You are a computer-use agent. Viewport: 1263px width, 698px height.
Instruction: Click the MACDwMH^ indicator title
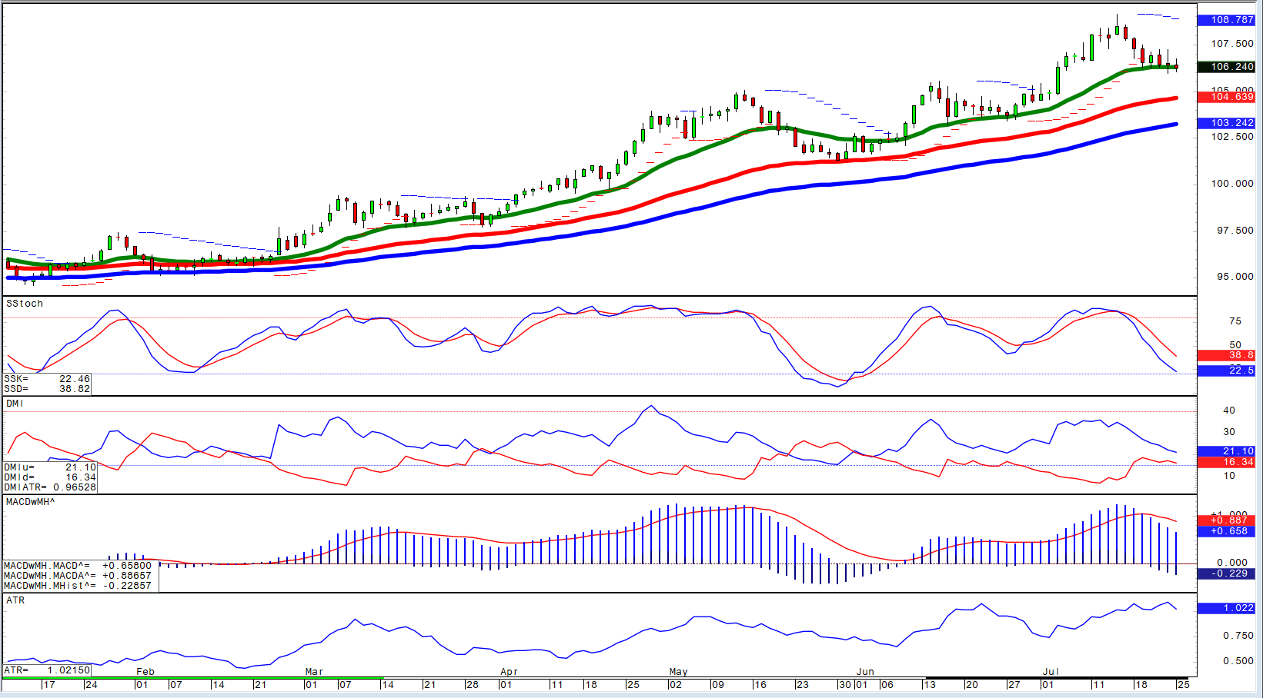pyautogui.click(x=30, y=502)
